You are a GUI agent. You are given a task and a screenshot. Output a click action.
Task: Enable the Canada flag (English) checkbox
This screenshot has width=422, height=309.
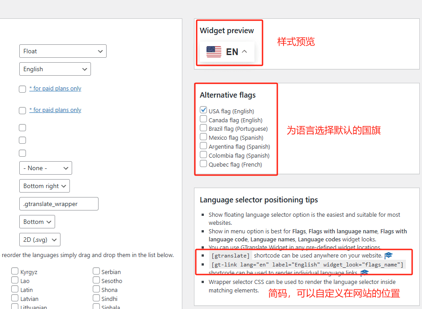click(x=203, y=120)
